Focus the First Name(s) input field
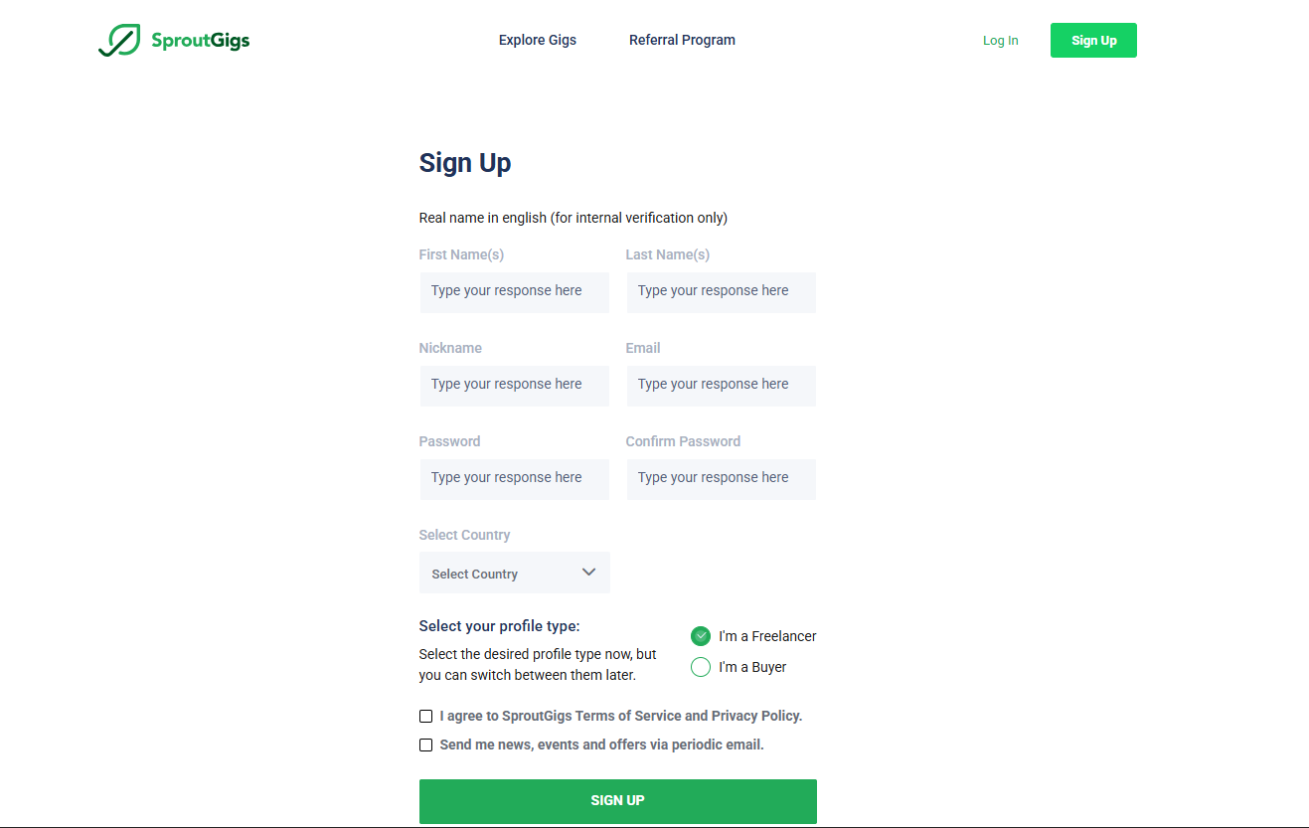 [514, 291]
